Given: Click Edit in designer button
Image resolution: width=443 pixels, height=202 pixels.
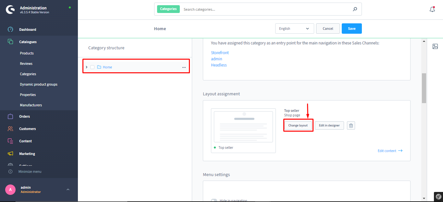Looking at the screenshot, I should [329, 125].
